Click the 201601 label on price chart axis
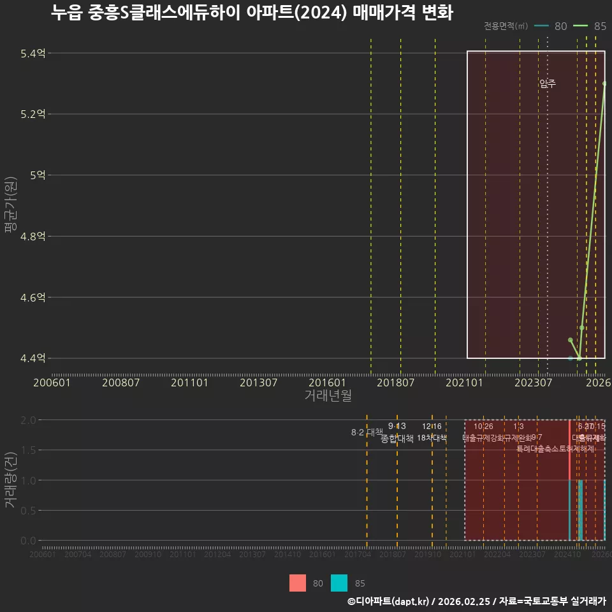Viewport: 612px width, 612px height. coord(327,382)
